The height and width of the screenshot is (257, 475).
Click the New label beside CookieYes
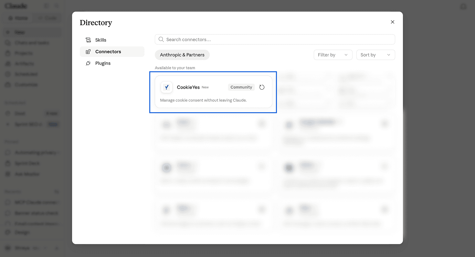(205, 87)
